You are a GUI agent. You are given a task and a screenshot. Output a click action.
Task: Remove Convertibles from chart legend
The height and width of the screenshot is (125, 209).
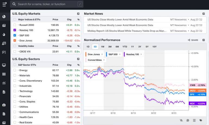coord(104,60)
